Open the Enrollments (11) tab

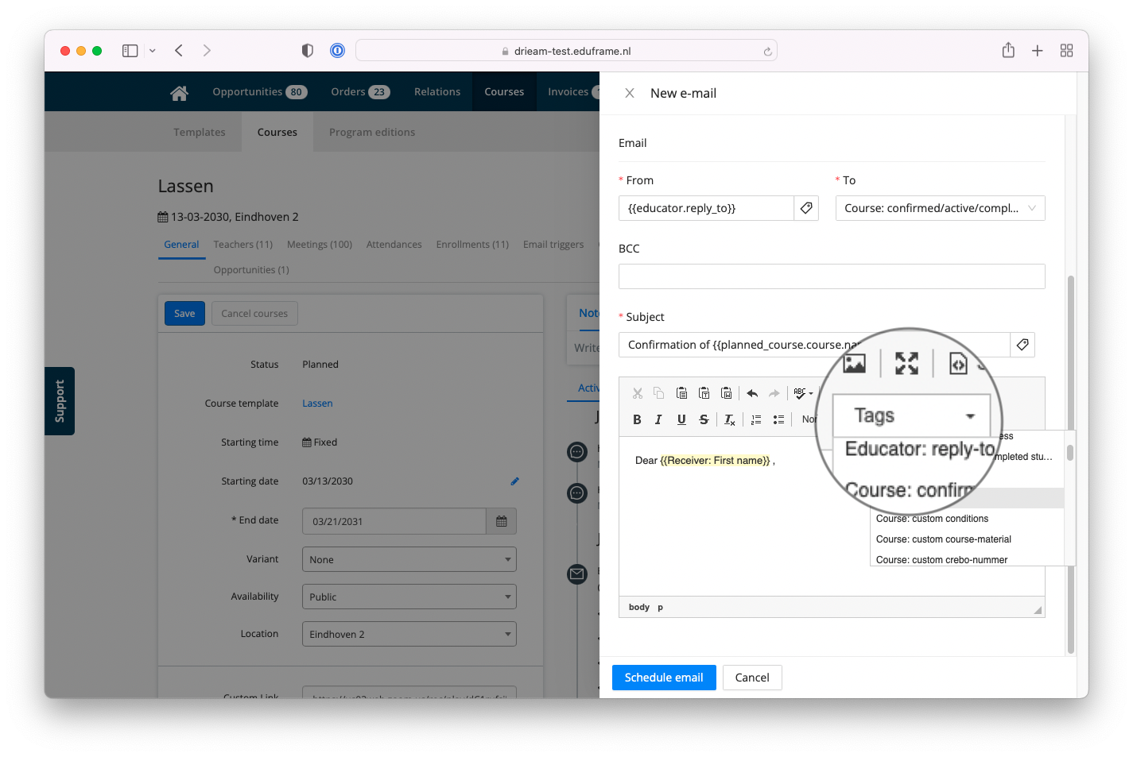(x=472, y=245)
